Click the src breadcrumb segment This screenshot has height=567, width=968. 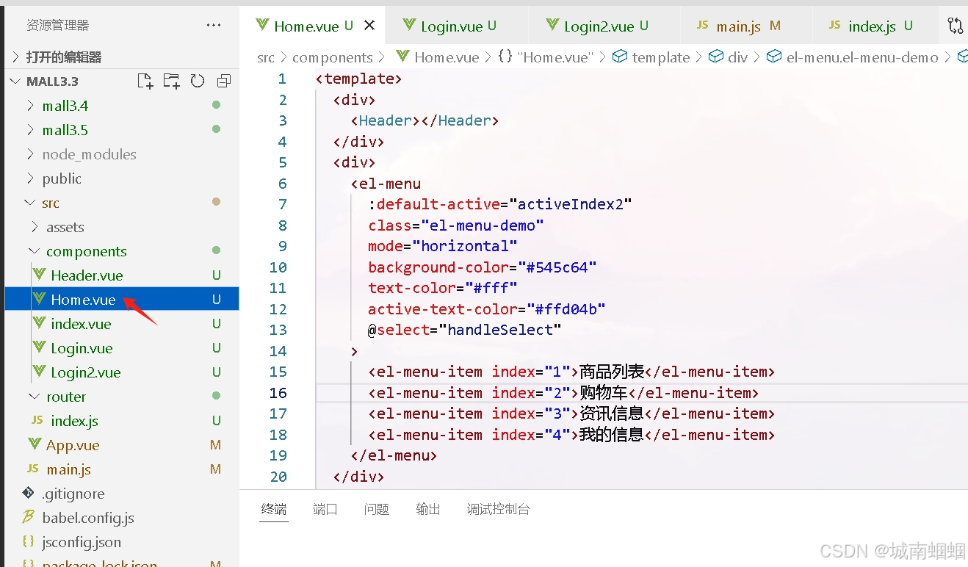click(x=266, y=57)
